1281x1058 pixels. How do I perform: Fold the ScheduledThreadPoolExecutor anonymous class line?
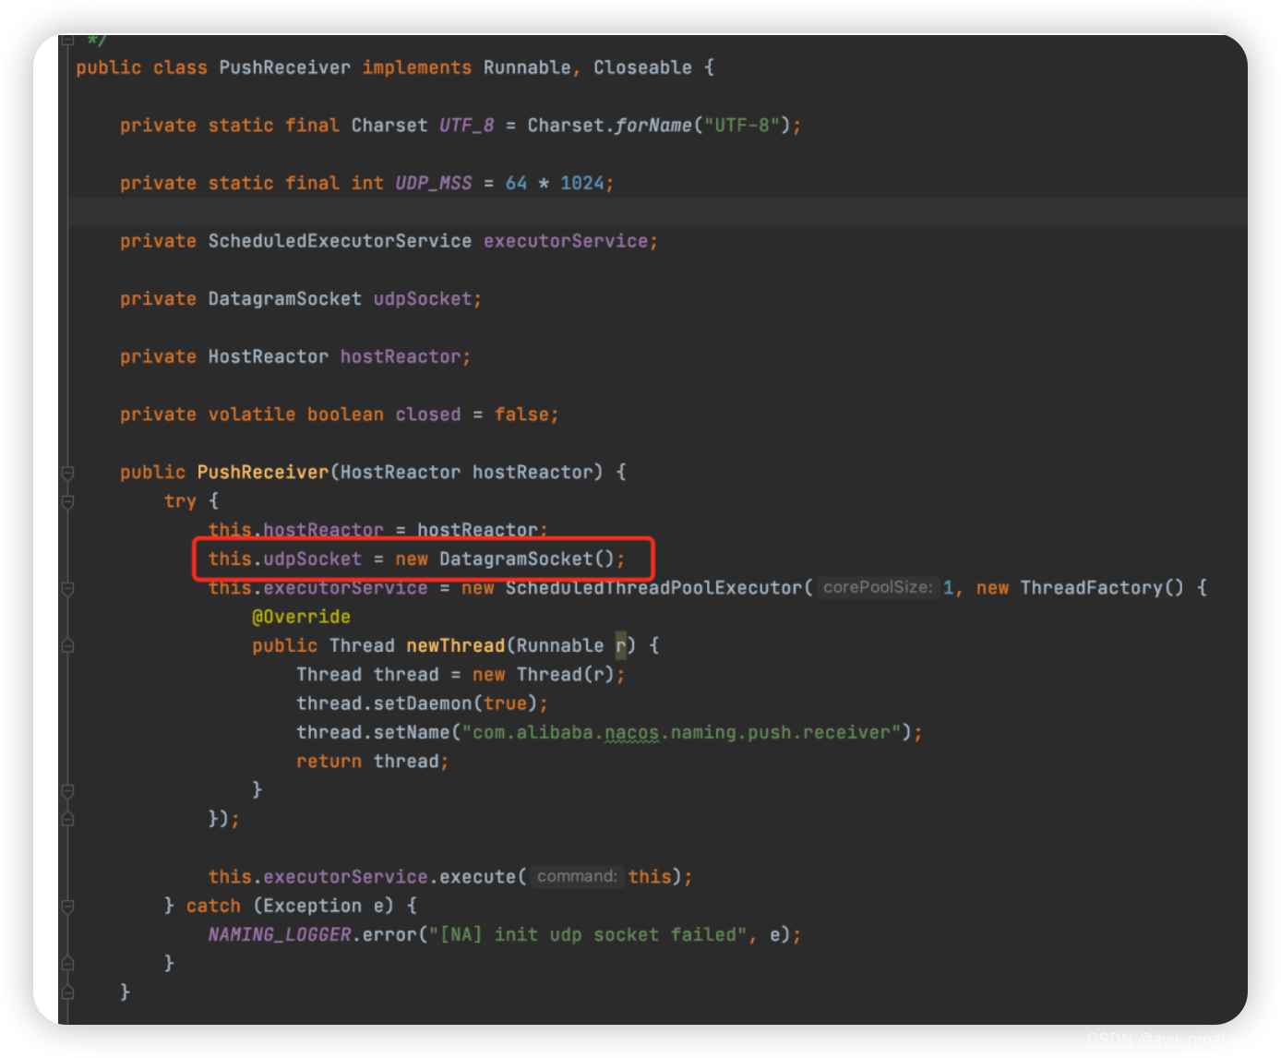[x=67, y=588]
